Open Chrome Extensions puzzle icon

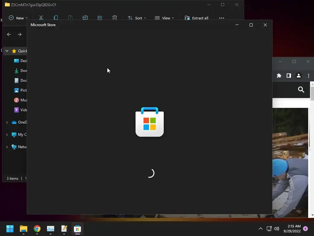coord(279,76)
